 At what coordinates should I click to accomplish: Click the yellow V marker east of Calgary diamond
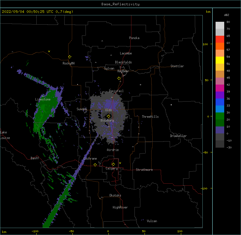point(120,163)
